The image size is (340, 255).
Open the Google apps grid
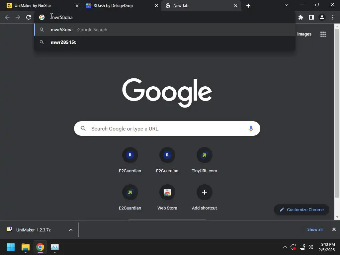coord(323,34)
